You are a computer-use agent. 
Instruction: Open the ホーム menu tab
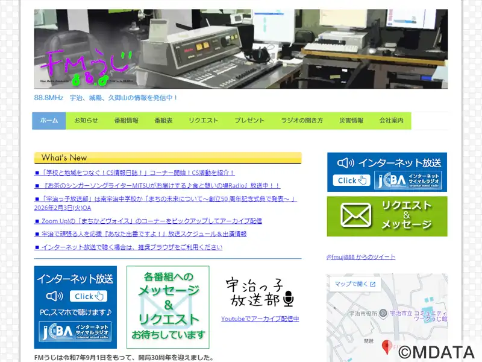pos(49,121)
